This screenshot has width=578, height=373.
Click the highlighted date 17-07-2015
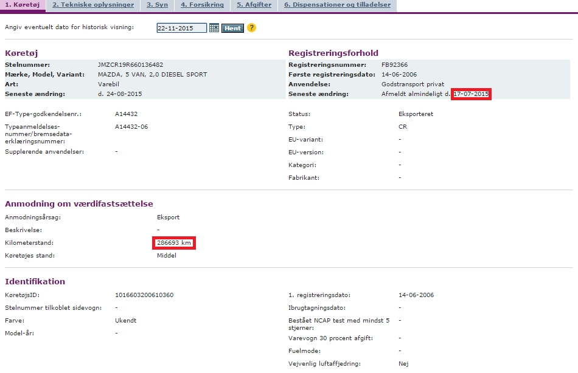coord(471,94)
